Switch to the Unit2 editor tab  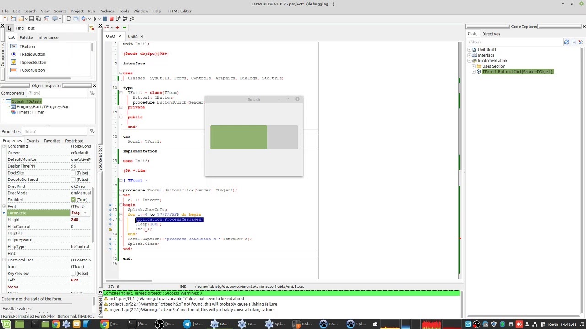coord(133,37)
